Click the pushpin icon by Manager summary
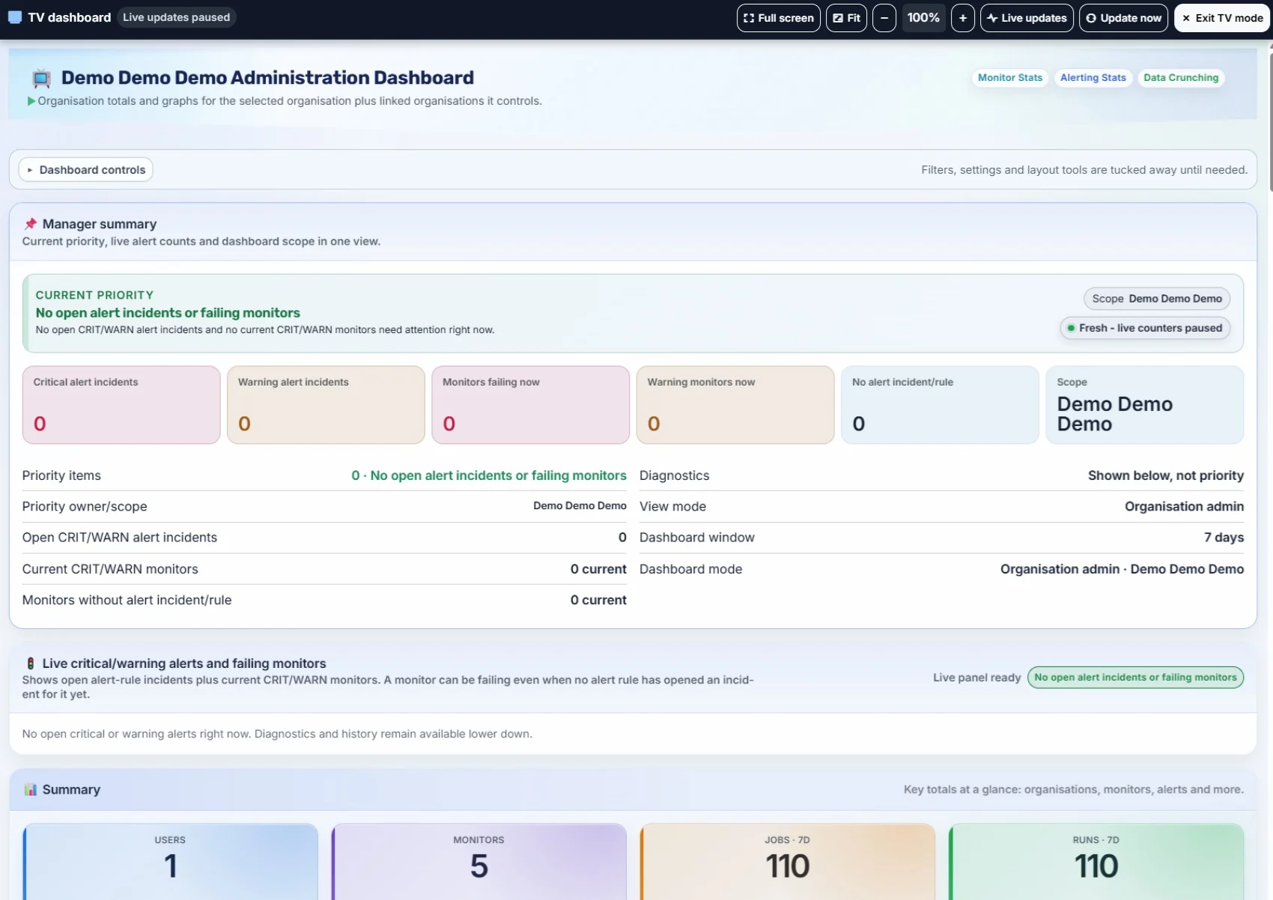This screenshot has height=900, width=1273. point(31,224)
